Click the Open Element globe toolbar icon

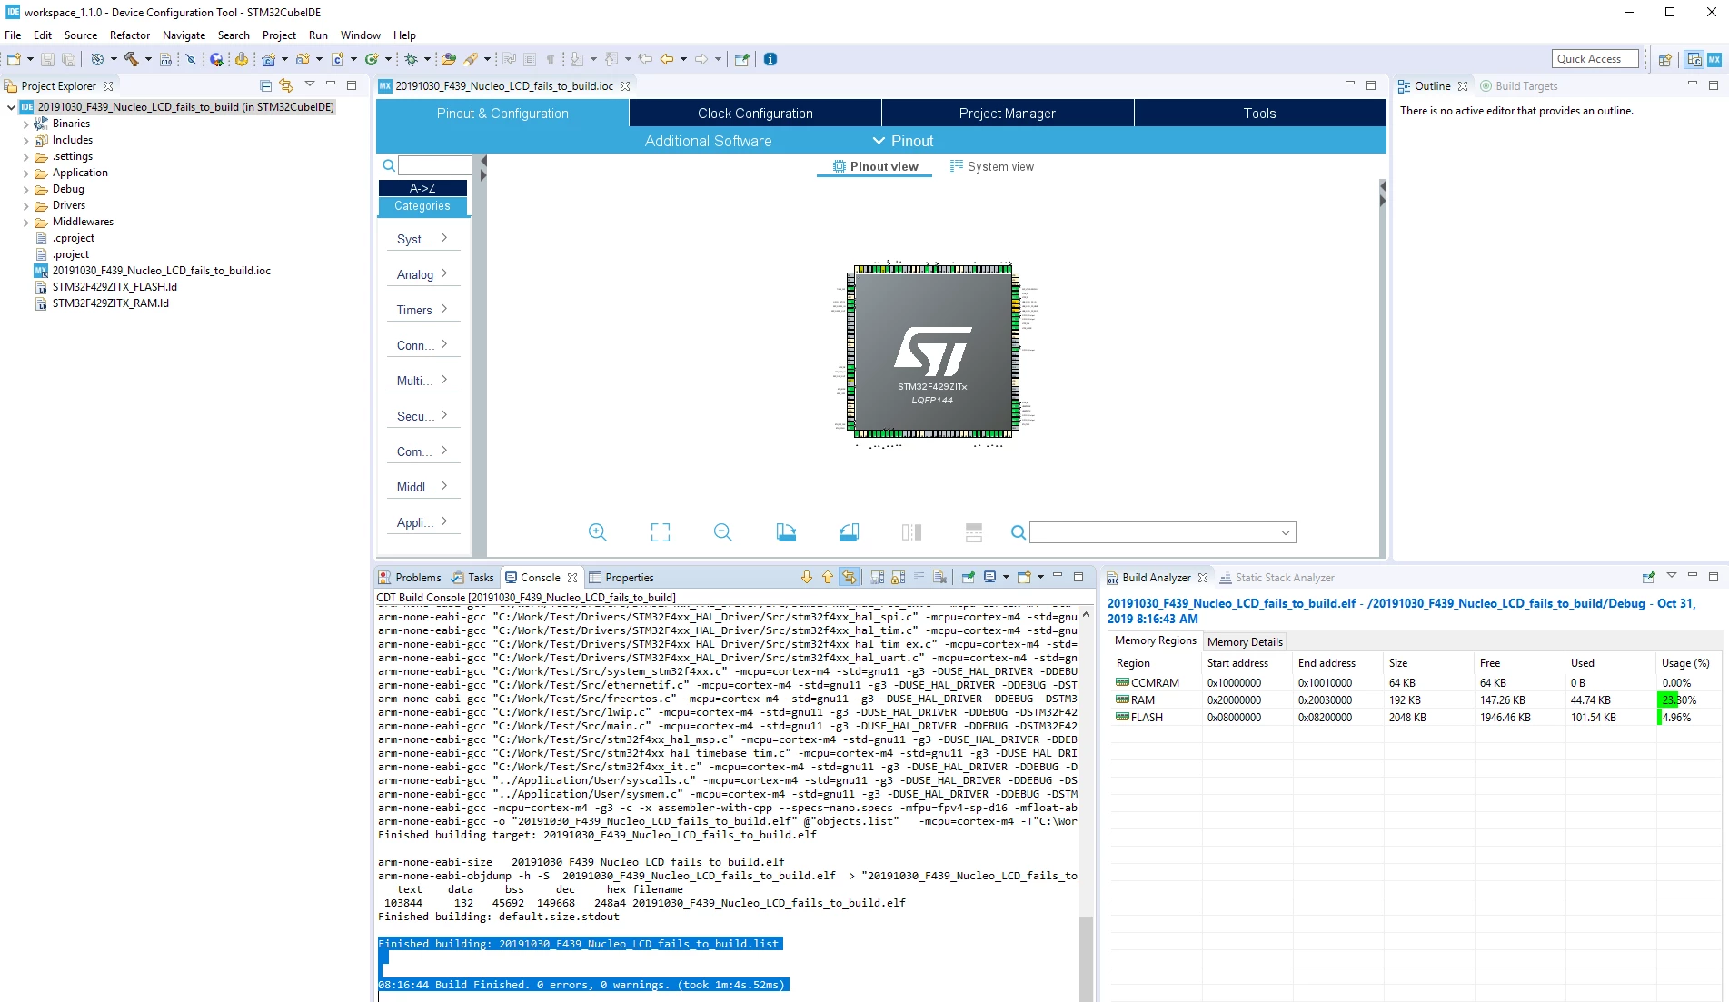[x=216, y=59]
